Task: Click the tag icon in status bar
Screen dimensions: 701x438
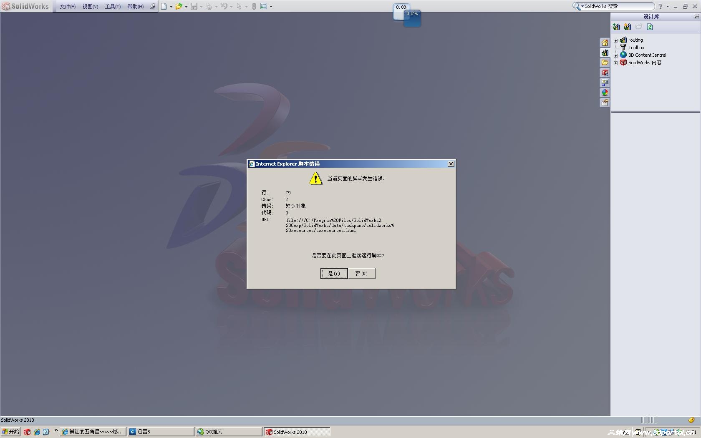Action: pos(691,420)
